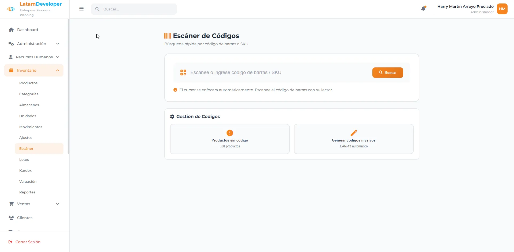This screenshot has height=252, width=514.
Task: Focus the barcode / SKU input field
Action: coord(278,72)
